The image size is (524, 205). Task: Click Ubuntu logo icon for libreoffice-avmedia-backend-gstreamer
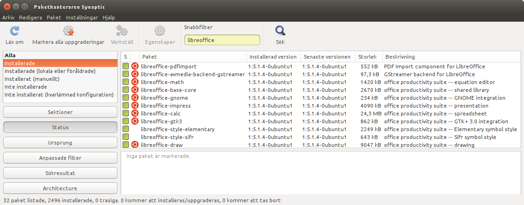pyautogui.click(x=134, y=74)
